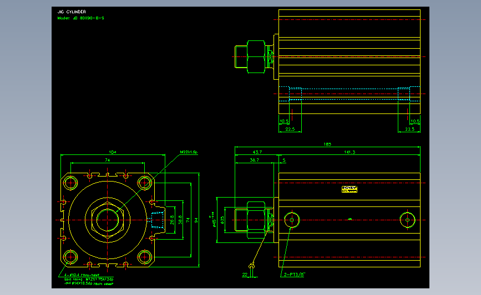Click the "94" vertical dimension text

click(x=196, y=220)
